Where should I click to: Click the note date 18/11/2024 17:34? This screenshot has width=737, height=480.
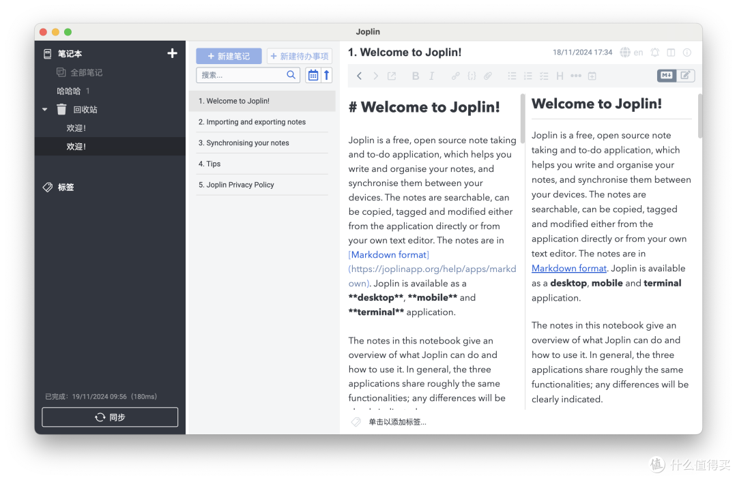coord(582,52)
